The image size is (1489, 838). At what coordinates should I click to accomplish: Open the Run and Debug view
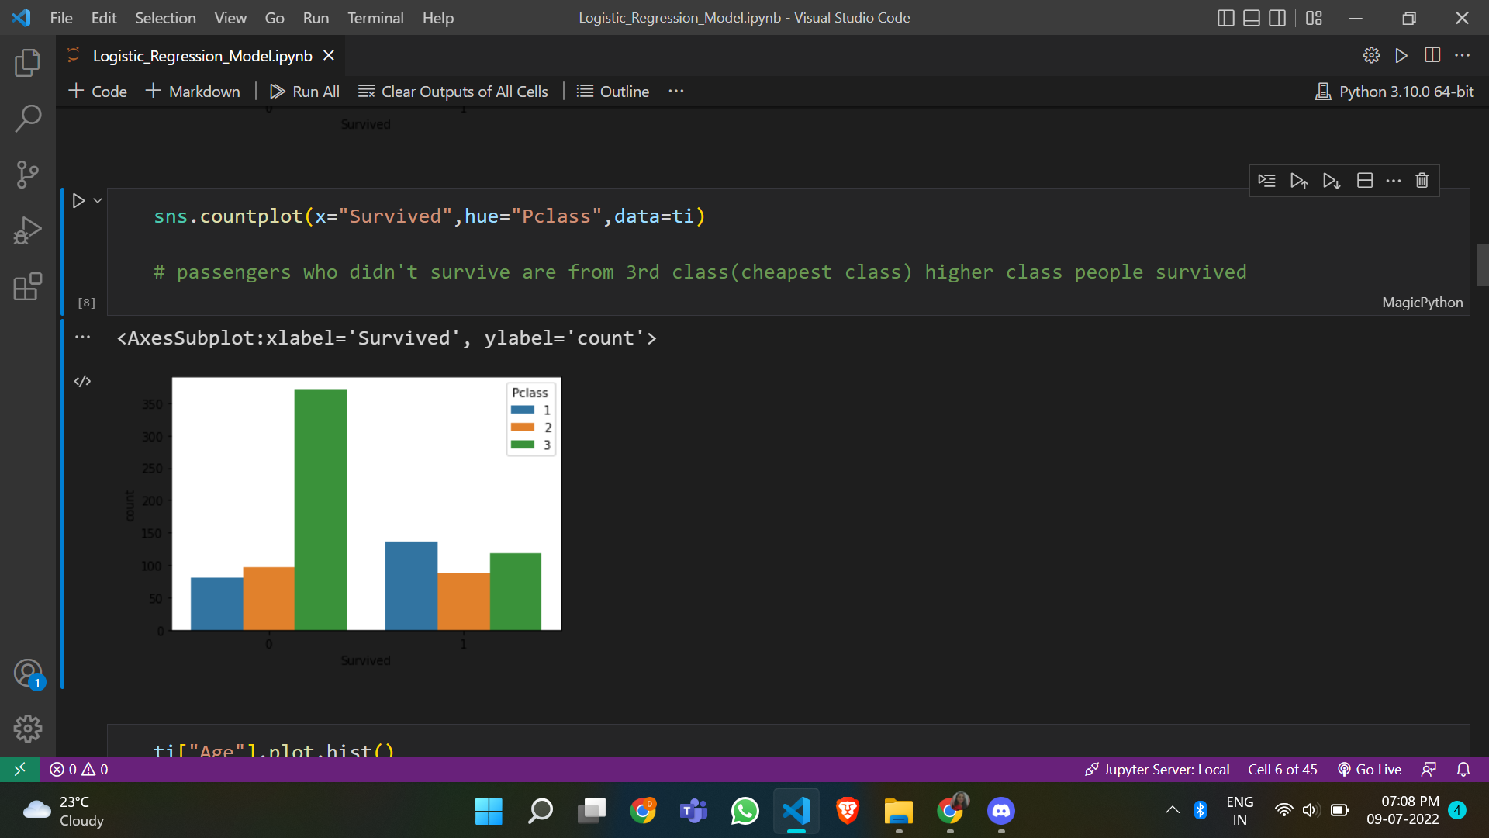tap(28, 230)
